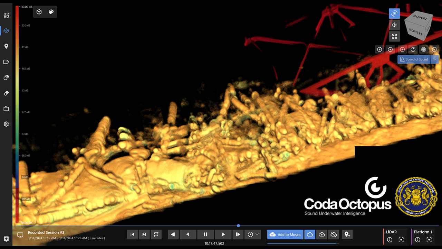Open the map location pin in sidebar

coord(6,46)
